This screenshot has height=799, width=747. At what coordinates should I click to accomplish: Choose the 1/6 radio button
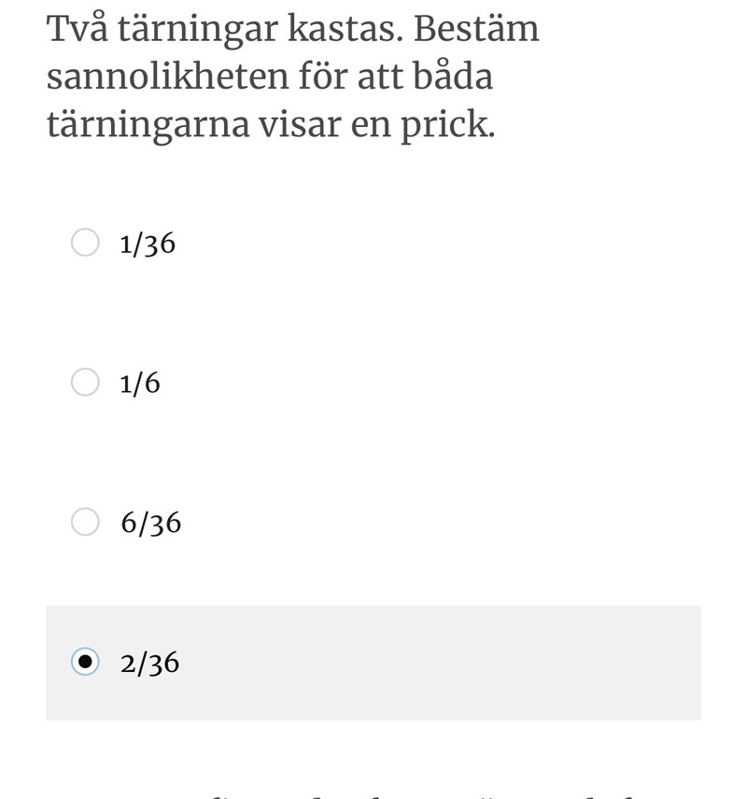(85, 383)
